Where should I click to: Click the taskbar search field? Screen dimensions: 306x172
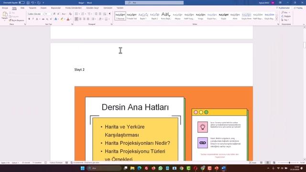(104, 168)
